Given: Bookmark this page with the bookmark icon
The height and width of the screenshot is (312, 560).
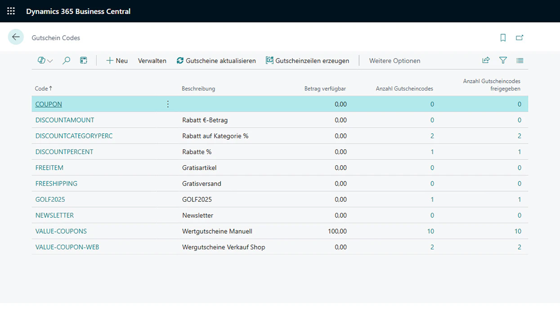Looking at the screenshot, I should (503, 38).
